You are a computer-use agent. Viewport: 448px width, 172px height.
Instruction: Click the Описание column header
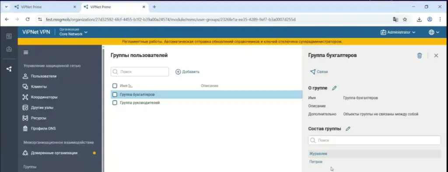pos(210,86)
